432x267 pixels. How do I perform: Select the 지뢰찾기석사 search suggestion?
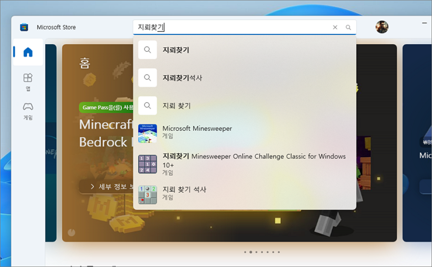coord(245,78)
